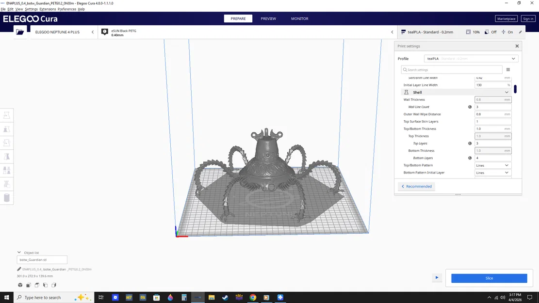Switch to top view cube icon
Screen dimensions: 539x303
point(37,285)
